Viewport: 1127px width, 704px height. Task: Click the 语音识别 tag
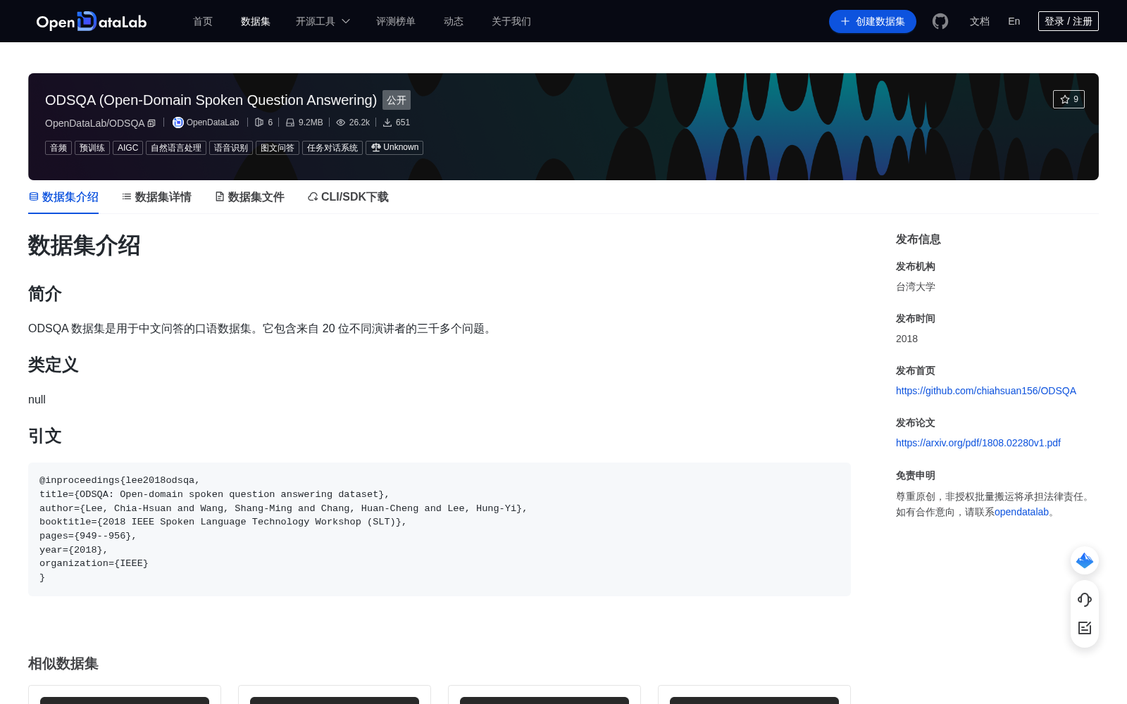click(x=231, y=148)
